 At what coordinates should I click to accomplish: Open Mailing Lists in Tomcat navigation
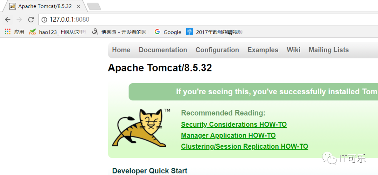329,50
